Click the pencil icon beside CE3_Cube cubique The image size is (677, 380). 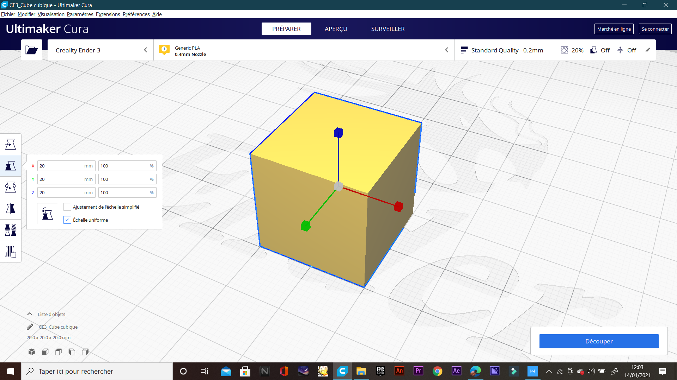click(30, 327)
